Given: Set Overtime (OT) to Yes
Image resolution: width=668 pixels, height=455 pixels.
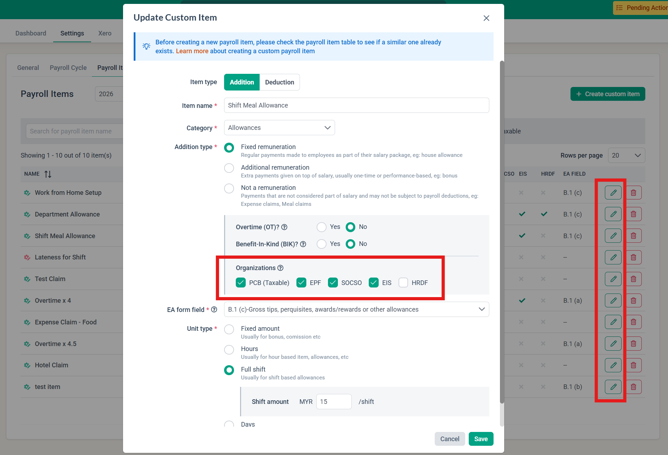Looking at the screenshot, I should (x=322, y=227).
